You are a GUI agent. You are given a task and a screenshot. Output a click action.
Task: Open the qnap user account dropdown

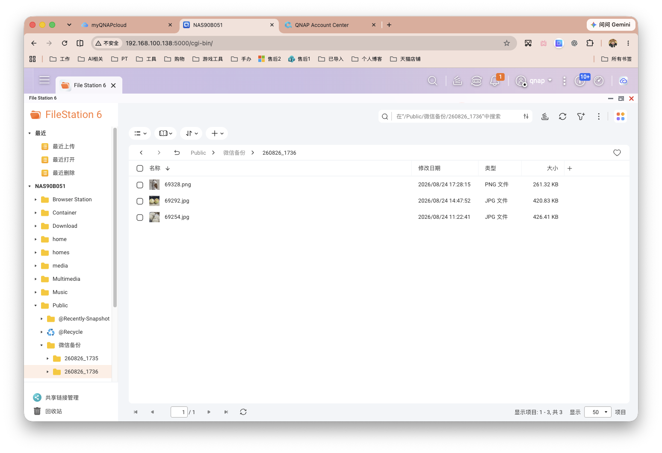click(534, 81)
